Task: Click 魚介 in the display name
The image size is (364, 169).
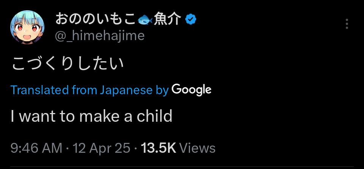Action: click(167, 19)
